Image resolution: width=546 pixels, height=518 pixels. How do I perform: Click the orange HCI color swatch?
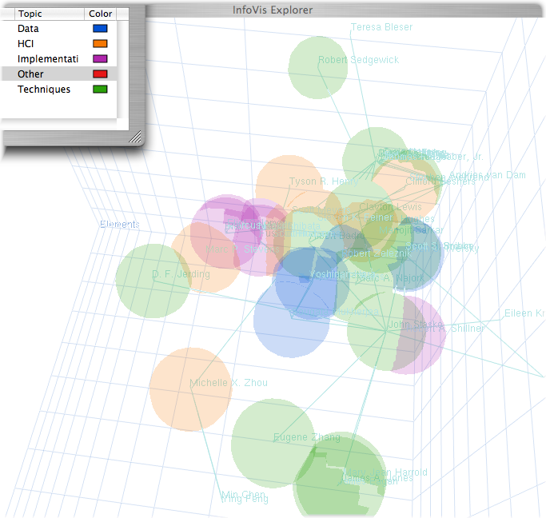coord(100,44)
